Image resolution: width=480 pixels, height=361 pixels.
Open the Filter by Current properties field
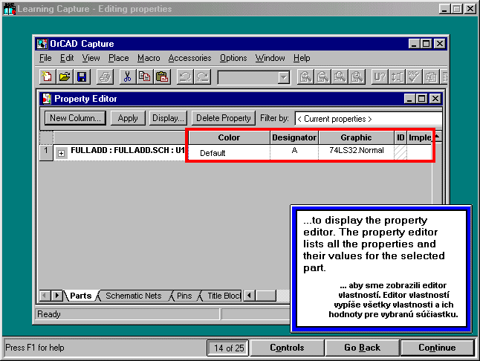click(367, 118)
